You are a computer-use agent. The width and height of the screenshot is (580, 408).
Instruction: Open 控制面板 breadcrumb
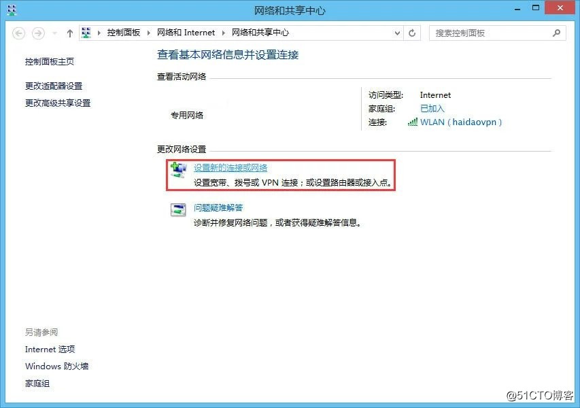(x=124, y=33)
